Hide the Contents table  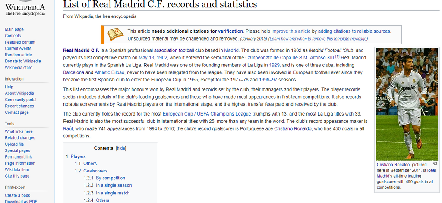point(121,148)
